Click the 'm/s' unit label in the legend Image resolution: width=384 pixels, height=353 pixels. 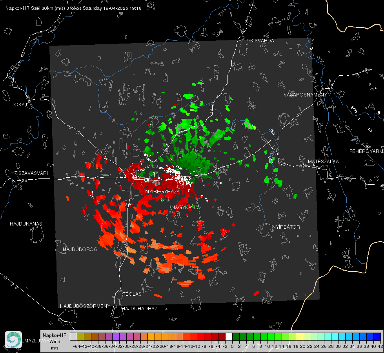click(x=55, y=348)
